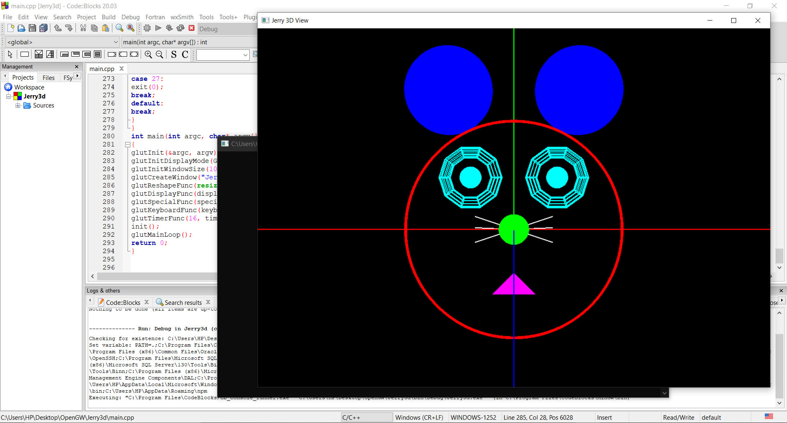This screenshot has width=787, height=423.
Task: Save all files with the stacked floppies icon
Action: pos(43,28)
